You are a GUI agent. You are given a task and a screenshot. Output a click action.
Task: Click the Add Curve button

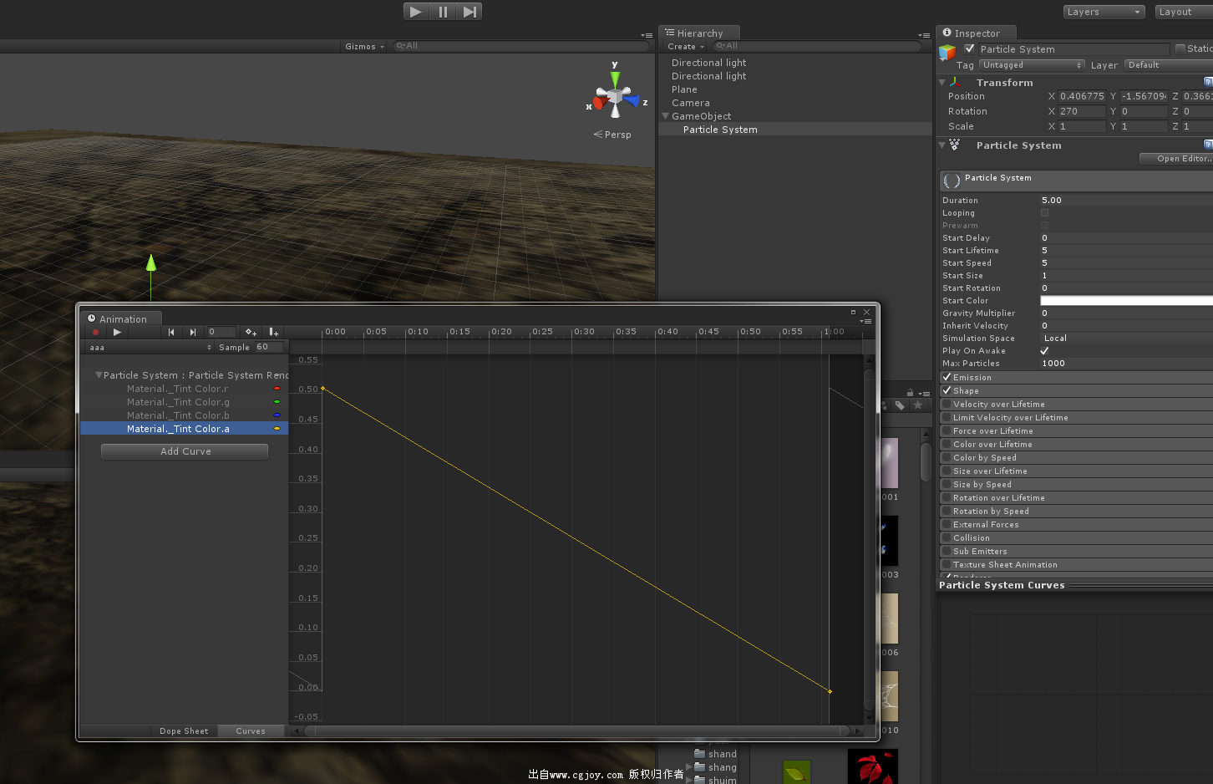pyautogui.click(x=185, y=451)
